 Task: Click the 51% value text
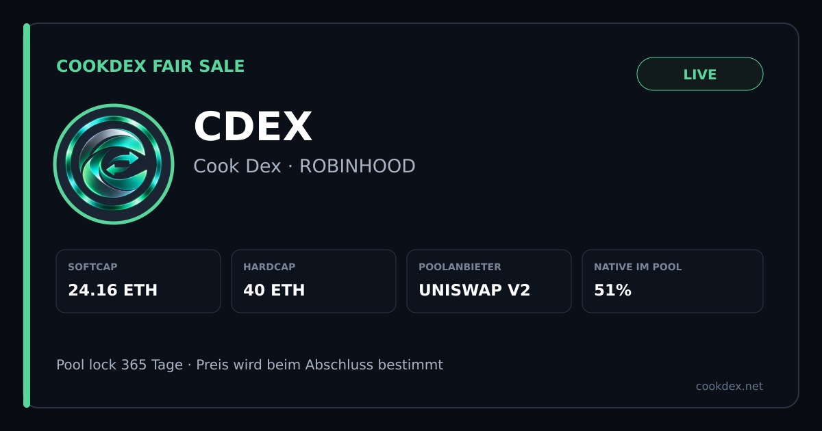tap(612, 290)
